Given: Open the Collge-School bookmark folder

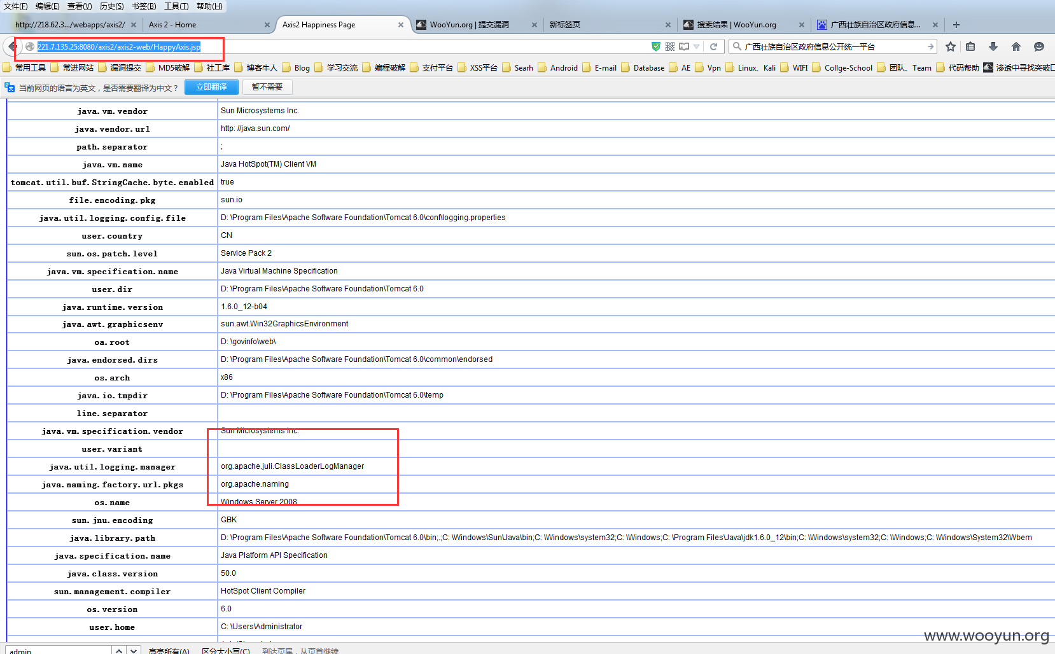Looking at the screenshot, I should (842, 67).
